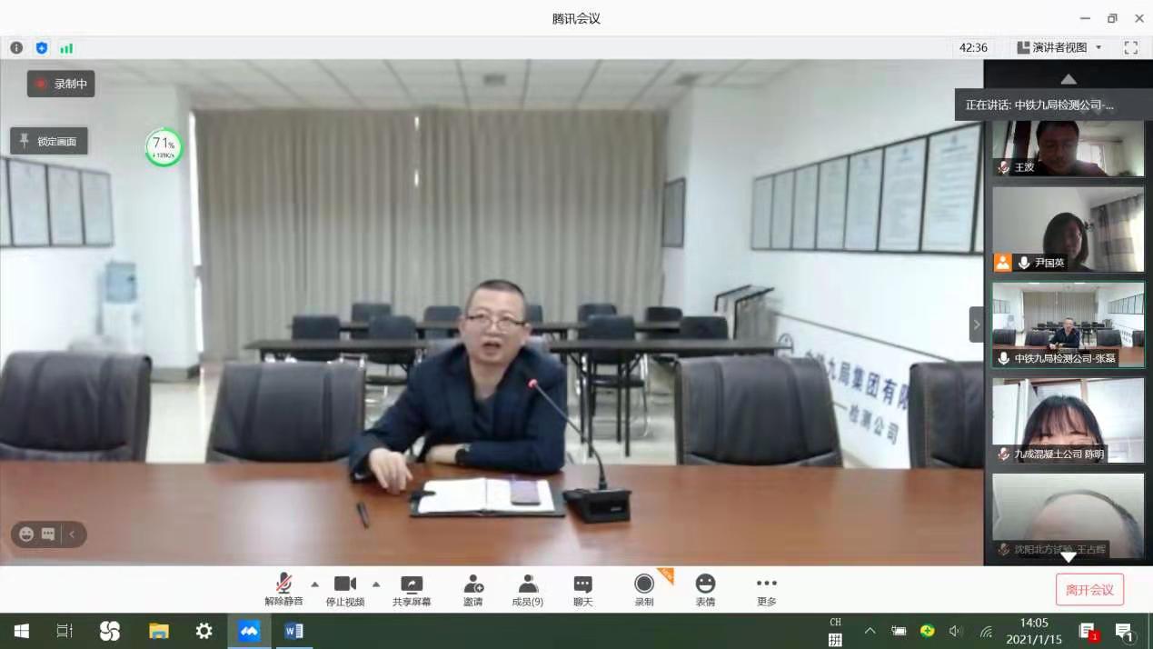
Task: Expand audio options arrow beside microphone
Action: (315, 584)
